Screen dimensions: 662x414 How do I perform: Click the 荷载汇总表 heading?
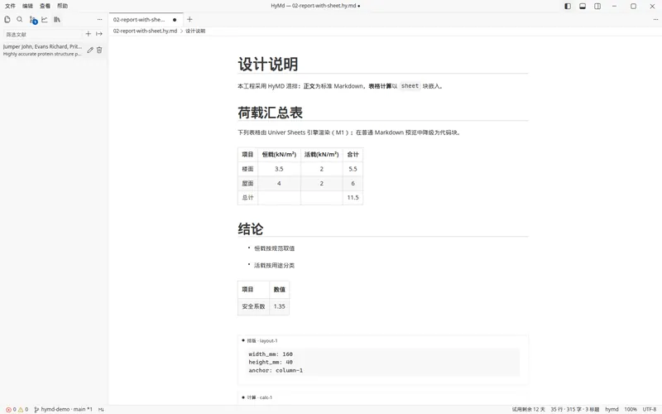[271, 113]
